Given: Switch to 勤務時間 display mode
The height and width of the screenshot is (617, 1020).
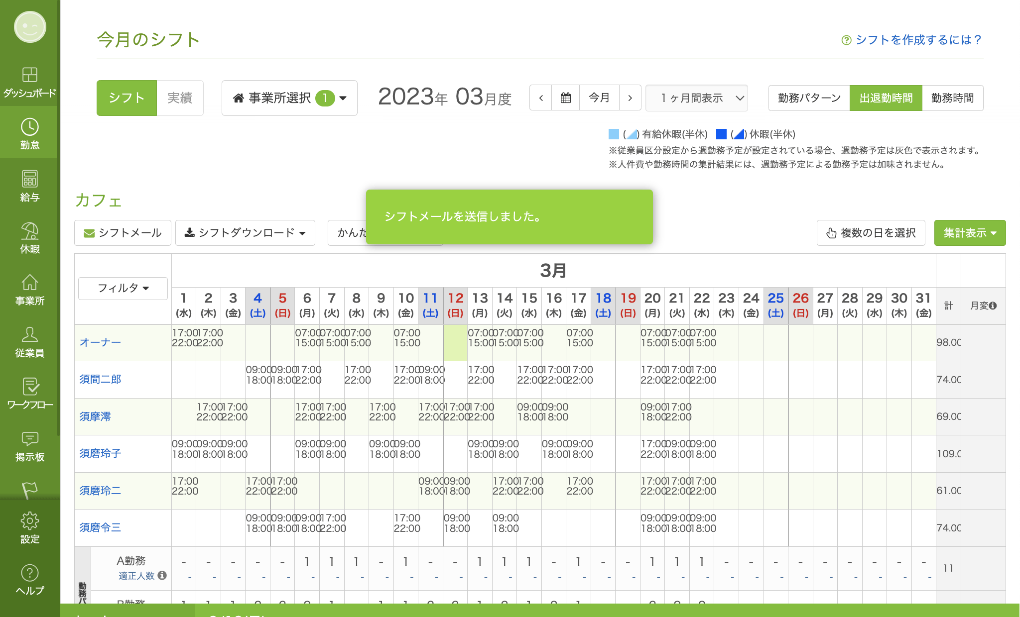Looking at the screenshot, I should (x=952, y=98).
